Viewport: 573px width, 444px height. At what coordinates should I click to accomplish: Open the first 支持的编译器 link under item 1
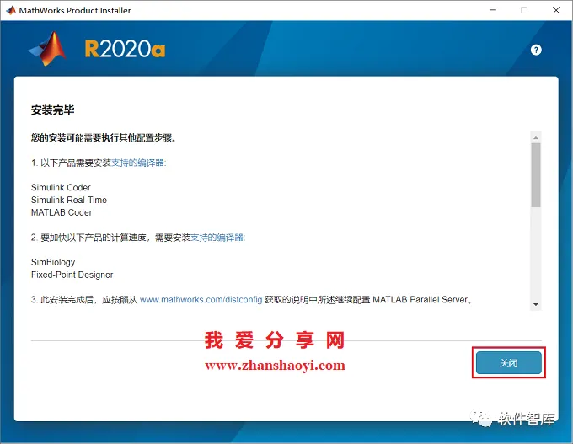click(138, 163)
